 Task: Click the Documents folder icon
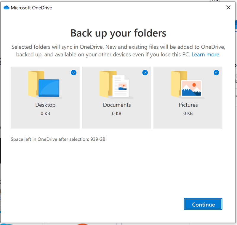pyautogui.click(x=116, y=84)
